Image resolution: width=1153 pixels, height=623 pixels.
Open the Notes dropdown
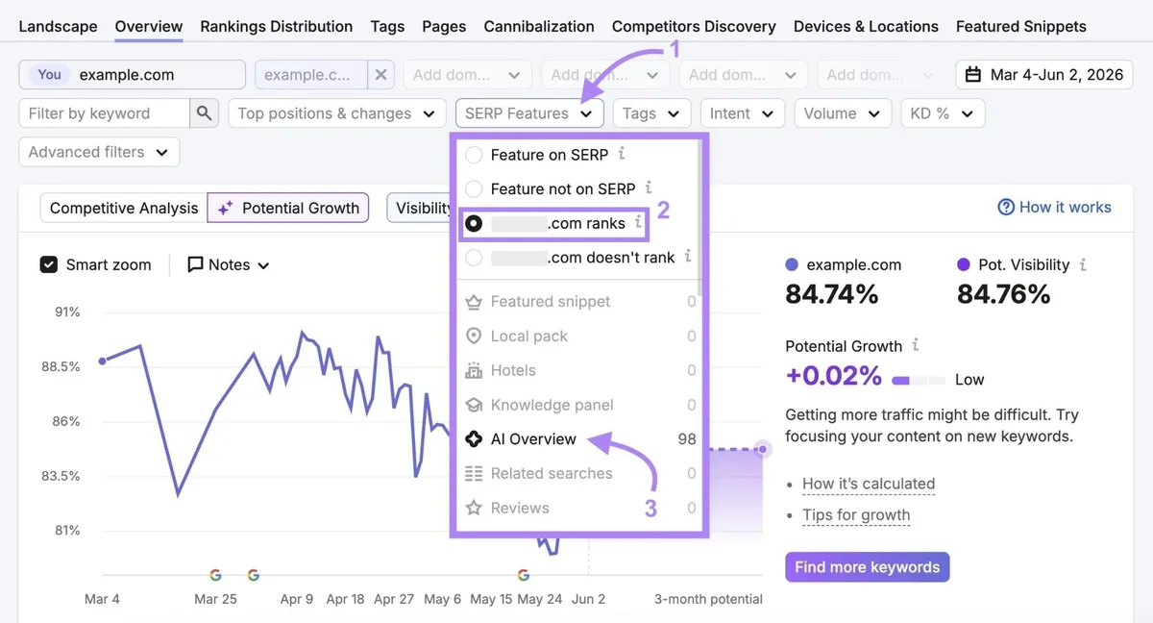point(229,264)
